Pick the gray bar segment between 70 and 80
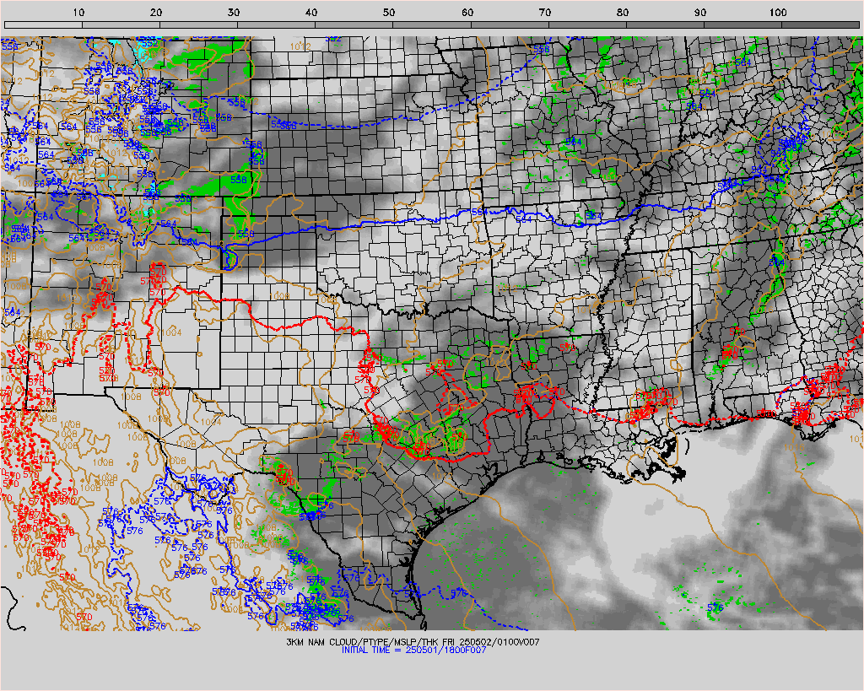 click(x=587, y=24)
